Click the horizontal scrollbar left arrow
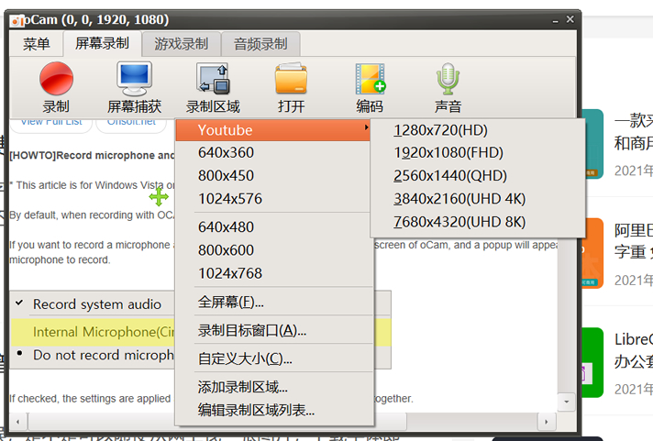 coord(18,422)
